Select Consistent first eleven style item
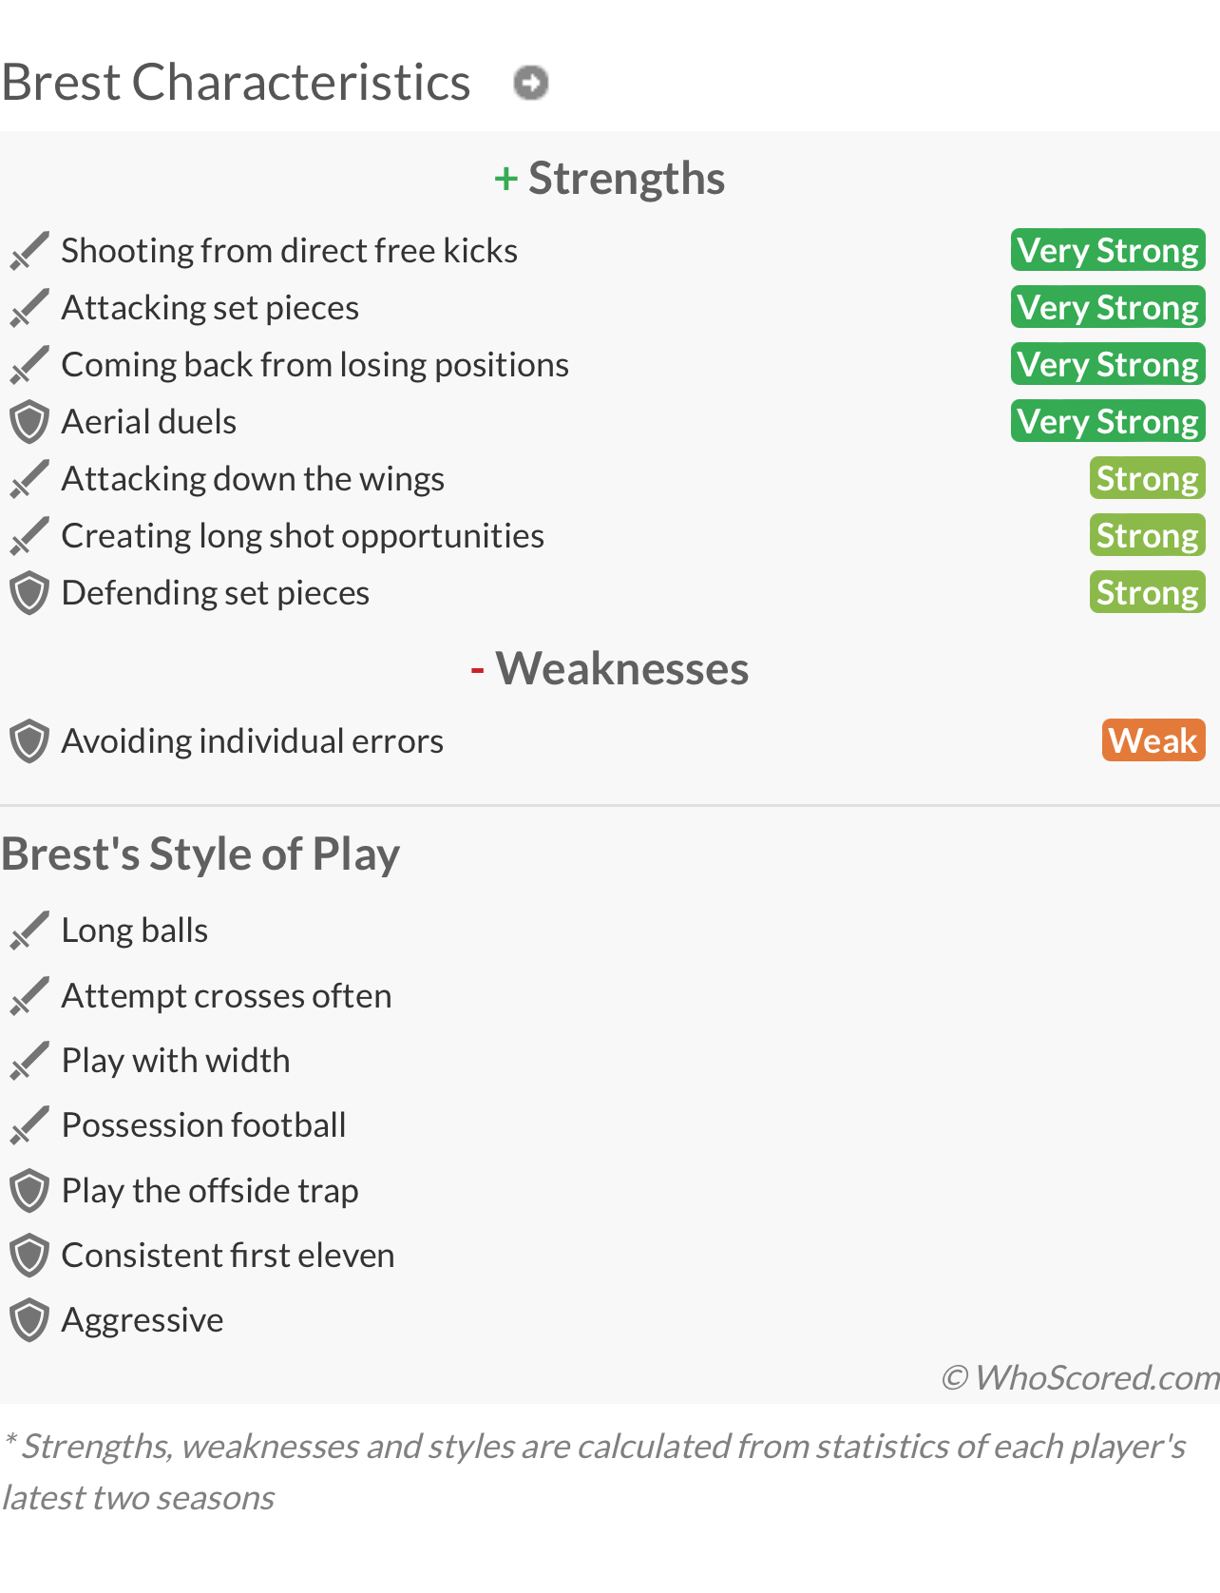 click(x=227, y=1256)
